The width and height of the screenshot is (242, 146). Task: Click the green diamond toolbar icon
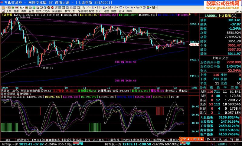pyautogui.click(x=13, y=7)
